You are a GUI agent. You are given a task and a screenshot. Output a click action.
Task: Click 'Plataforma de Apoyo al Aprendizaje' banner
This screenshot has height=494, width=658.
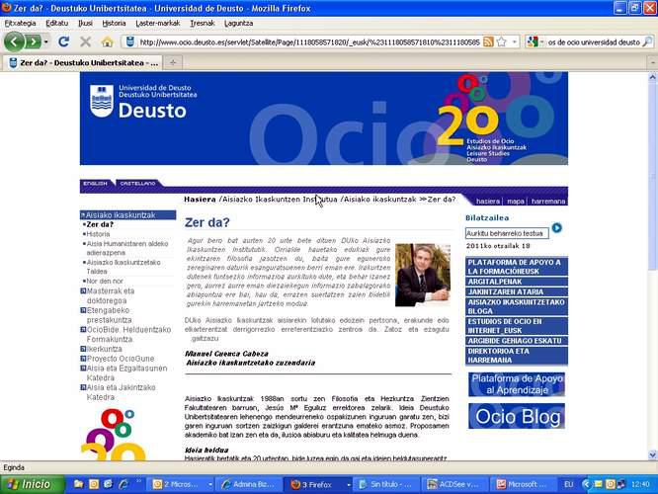517,384
